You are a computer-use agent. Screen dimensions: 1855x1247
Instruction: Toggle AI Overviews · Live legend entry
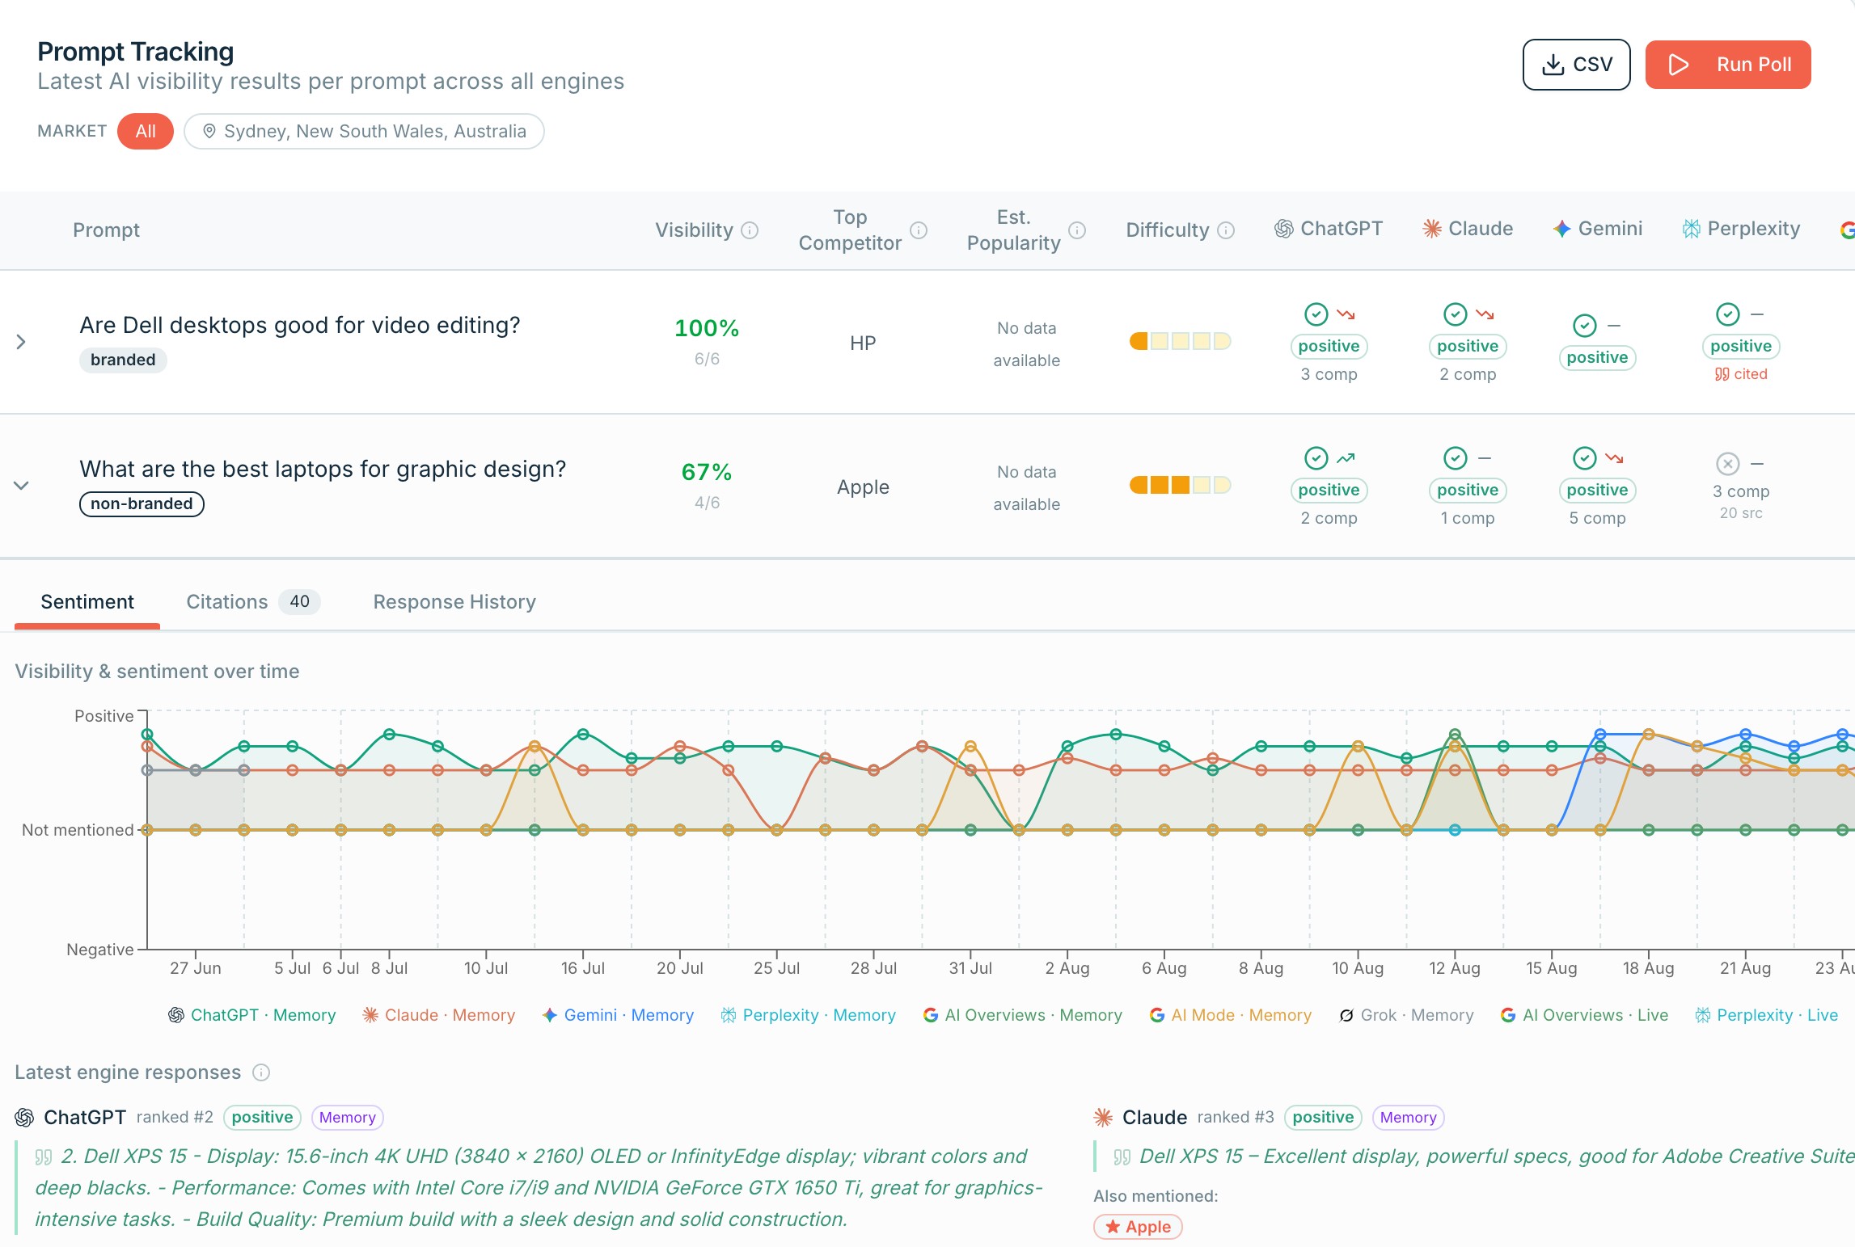pos(1584,1015)
